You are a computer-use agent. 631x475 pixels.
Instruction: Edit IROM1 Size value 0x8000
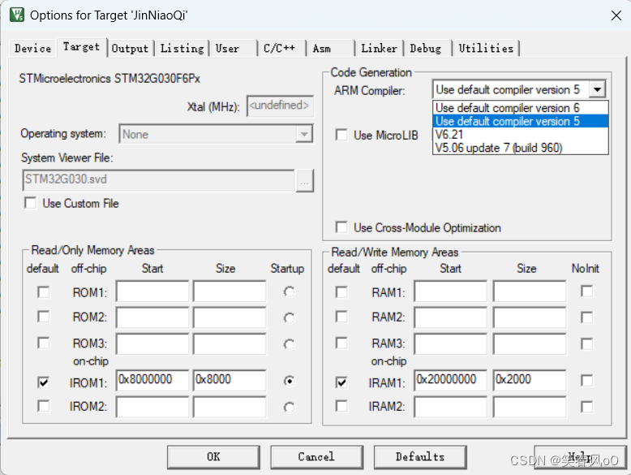click(230, 380)
